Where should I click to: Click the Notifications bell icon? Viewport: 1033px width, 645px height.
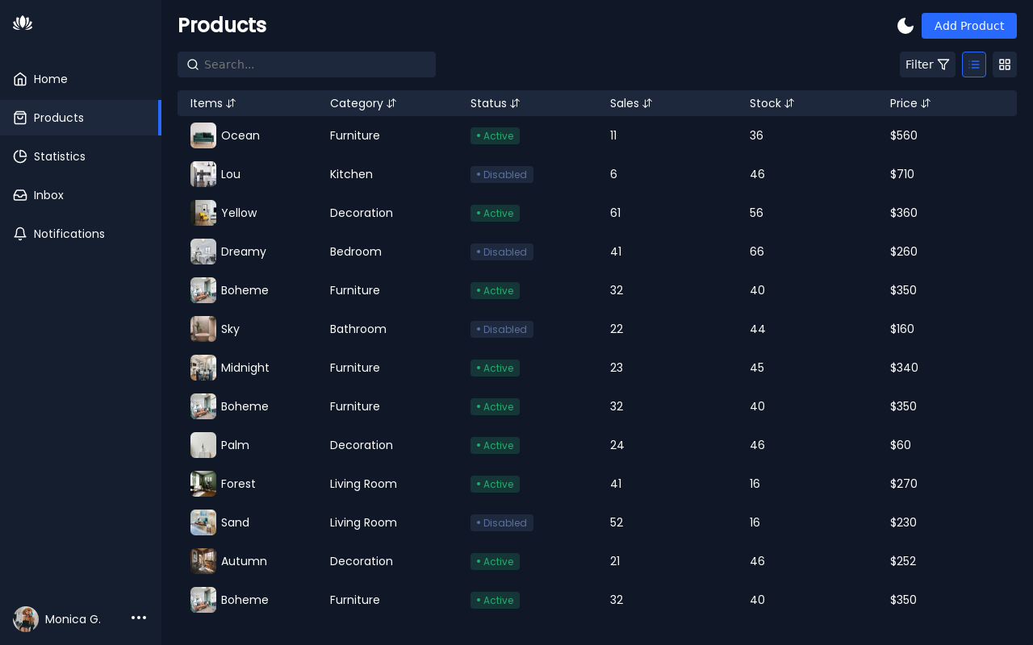pos(20,234)
